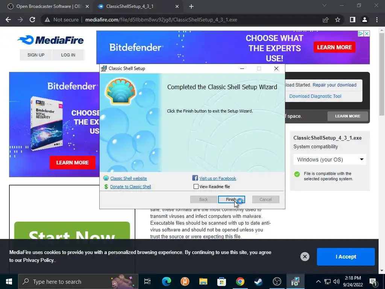Open the tab search chevron dropdown
The width and height of the screenshot is (385, 289).
(x=324, y=5)
